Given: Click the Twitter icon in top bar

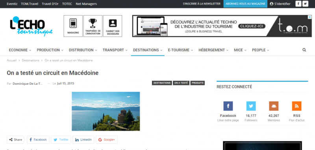Looking at the screenshot, I should 305,4.
